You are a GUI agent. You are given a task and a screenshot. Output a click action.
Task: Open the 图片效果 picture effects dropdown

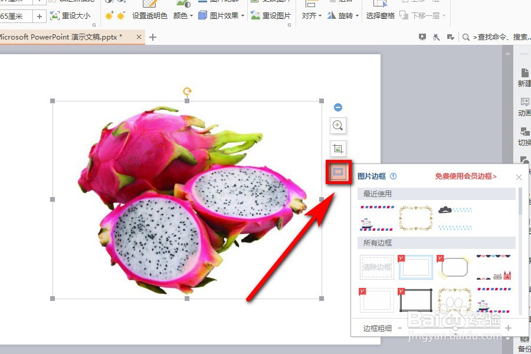pos(221,15)
